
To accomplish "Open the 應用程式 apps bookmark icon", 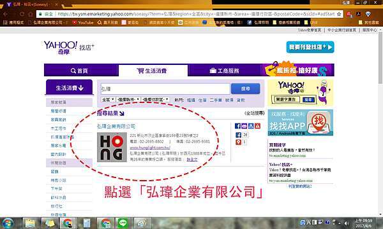I will (14, 23).
